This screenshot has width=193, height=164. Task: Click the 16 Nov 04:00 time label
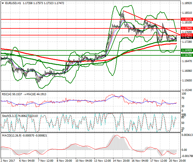[x=140, y=161]
